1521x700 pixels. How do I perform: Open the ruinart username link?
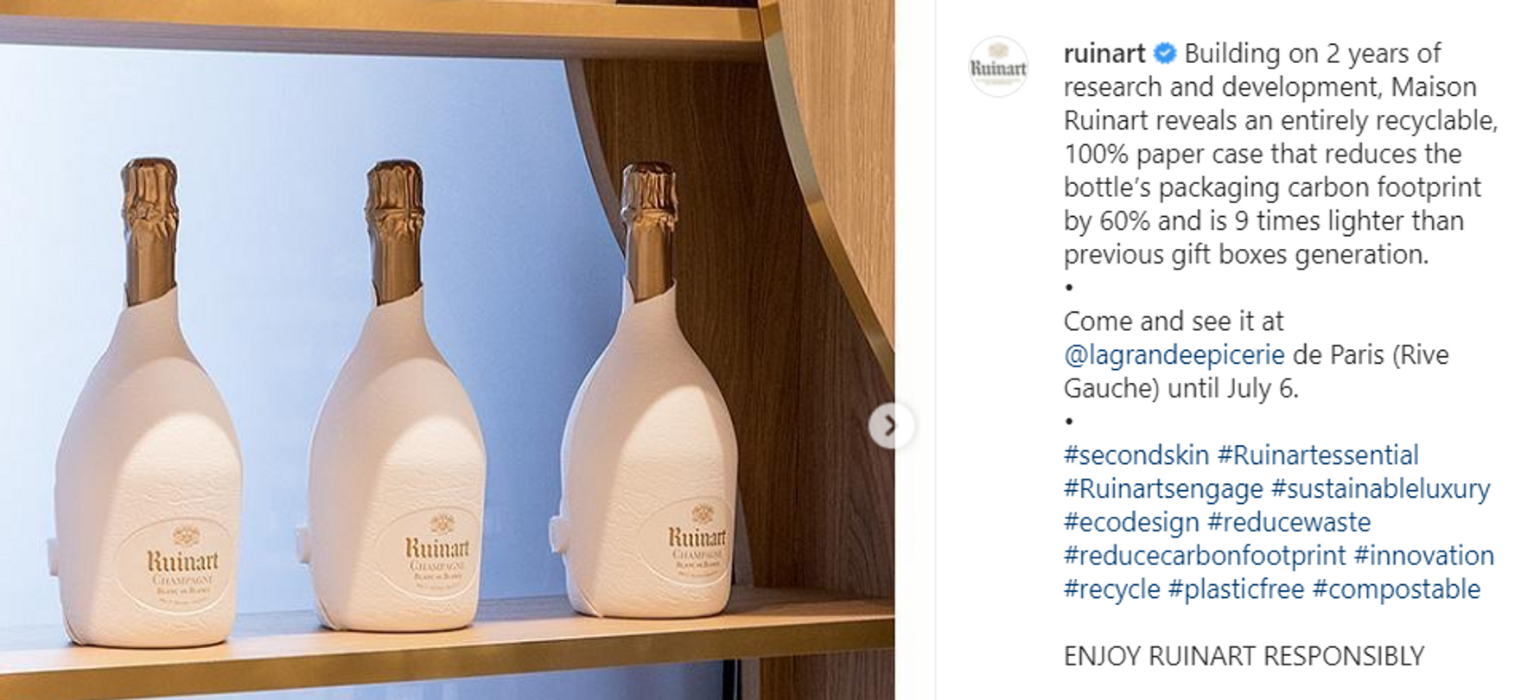point(1104,54)
